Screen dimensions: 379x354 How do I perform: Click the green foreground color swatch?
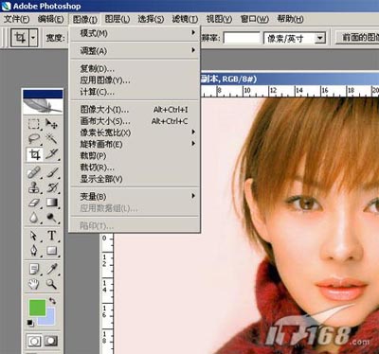coord(37,308)
